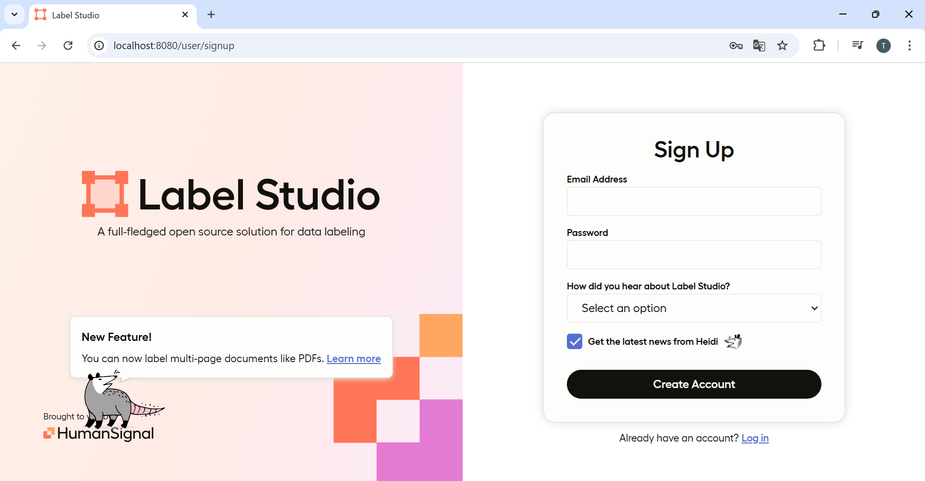Image resolution: width=925 pixels, height=481 pixels.
Task: Close the Label Studio tab
Action: pyautogui.click(x=185, y=14)
